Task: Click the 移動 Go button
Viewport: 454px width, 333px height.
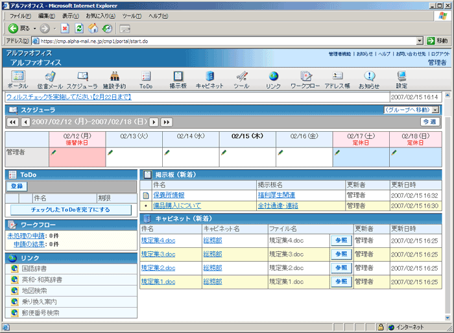Action: [x=438, y=41]
